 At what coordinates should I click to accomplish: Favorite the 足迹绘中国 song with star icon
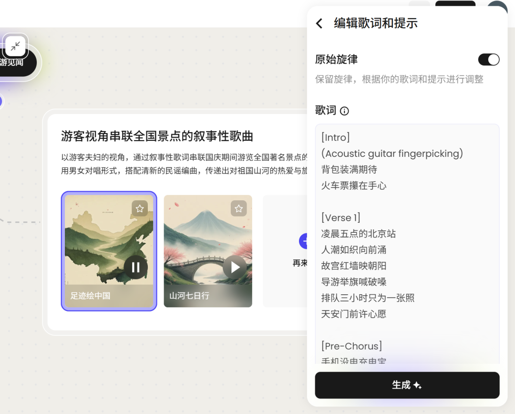(140, 208)
